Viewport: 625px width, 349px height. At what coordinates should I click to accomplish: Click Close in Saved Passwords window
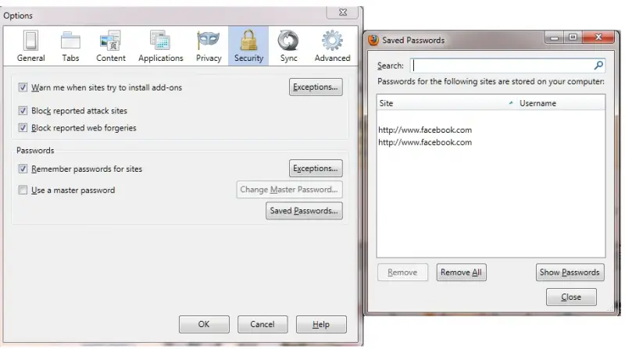(x=571, y=297)
